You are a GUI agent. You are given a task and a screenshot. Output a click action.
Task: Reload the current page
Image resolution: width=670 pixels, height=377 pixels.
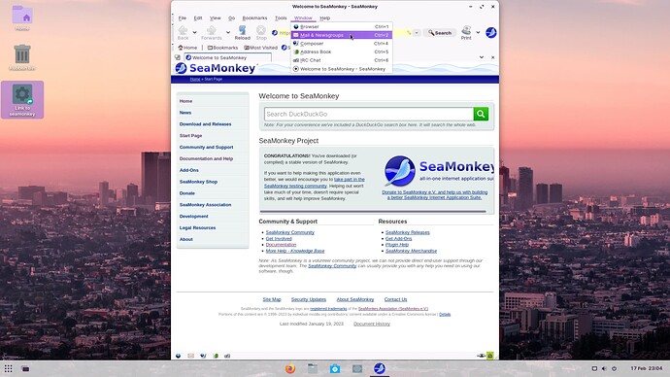tap(243, 32)
